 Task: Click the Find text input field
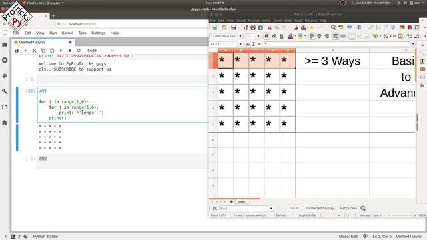click(x=244, y=208)
